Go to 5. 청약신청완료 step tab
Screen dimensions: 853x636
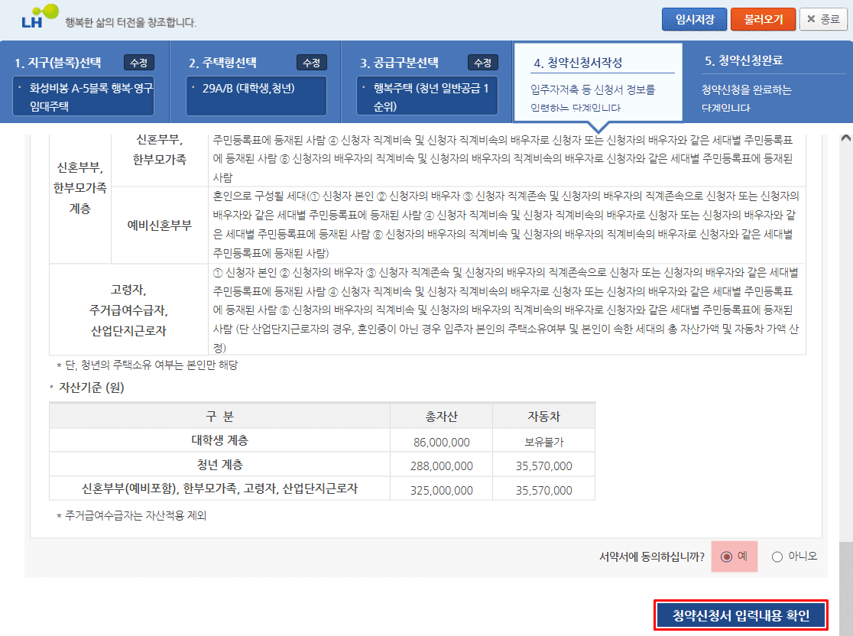[743, 61]
